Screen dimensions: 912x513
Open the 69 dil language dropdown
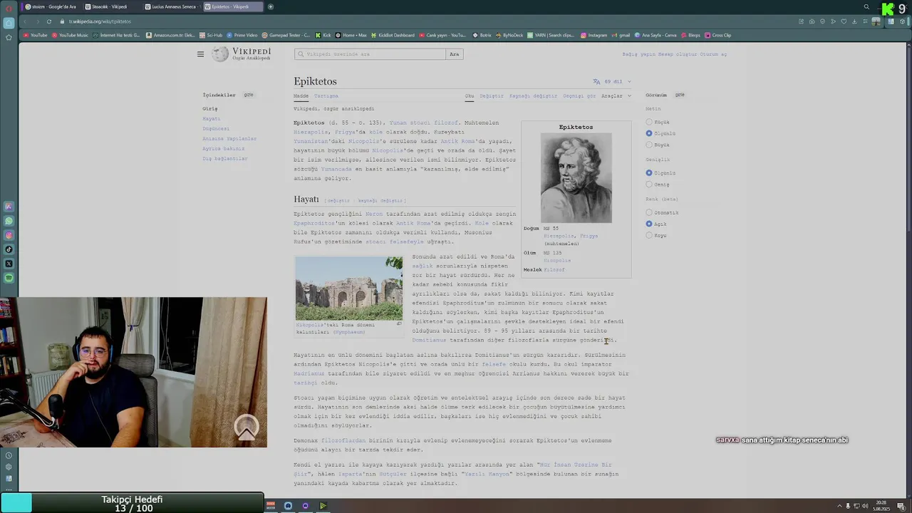pos(612,81)
